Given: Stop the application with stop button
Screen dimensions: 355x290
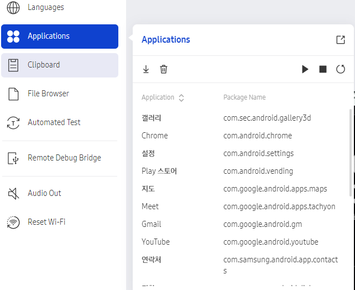Looking at the screenshot, I should click(323, 69).
